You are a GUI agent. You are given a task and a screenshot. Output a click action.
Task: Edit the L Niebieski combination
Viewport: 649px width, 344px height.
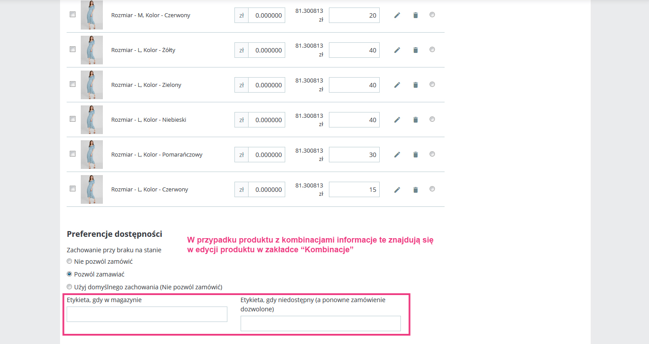(397, 120)
